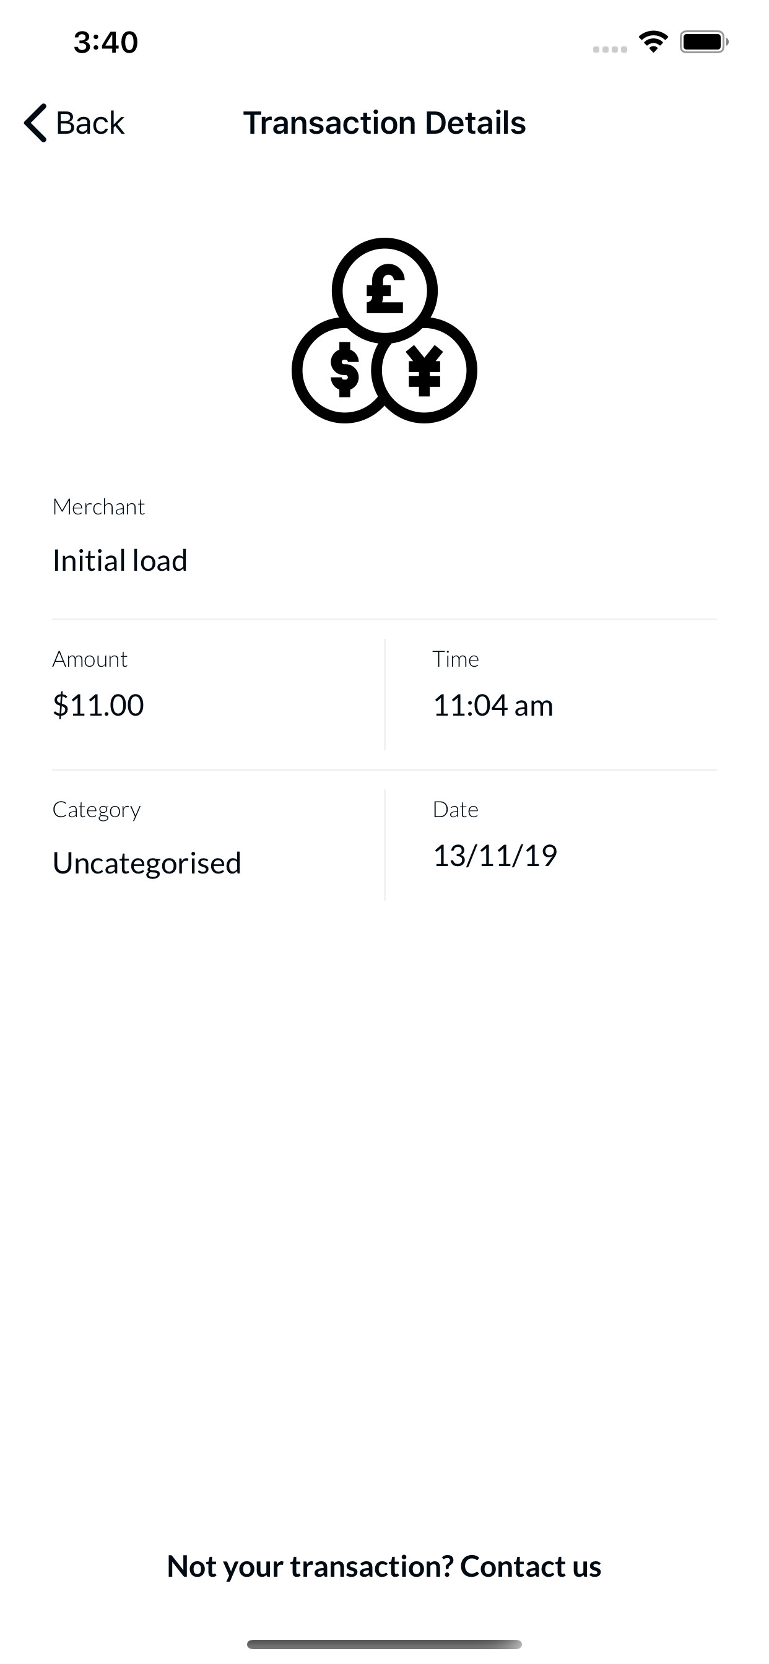Select the Initial load merchant name
Viewport: 769px width, 1664px height.
pos(120,560)
